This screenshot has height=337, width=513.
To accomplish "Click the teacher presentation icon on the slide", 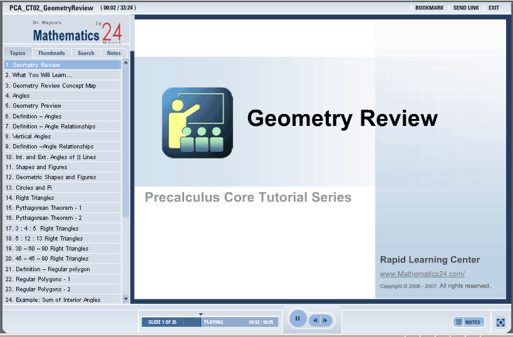I will point(197,123).
